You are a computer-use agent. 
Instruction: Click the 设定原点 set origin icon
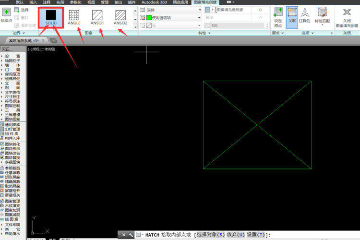pyautogui.click(x=278, y=12)
